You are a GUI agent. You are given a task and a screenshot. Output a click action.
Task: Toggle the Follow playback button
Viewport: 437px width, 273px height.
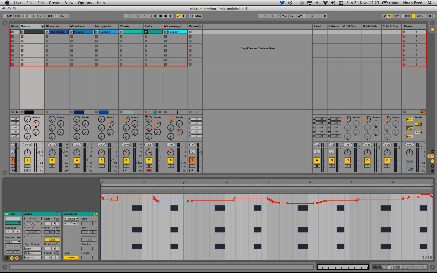[x=127, y=16]
